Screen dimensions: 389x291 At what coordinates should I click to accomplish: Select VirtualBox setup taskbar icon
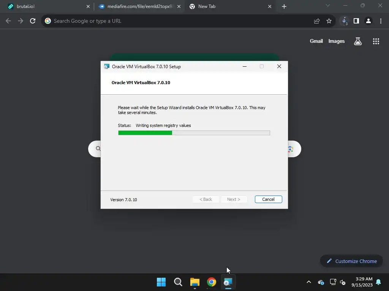tap(228, 282)
